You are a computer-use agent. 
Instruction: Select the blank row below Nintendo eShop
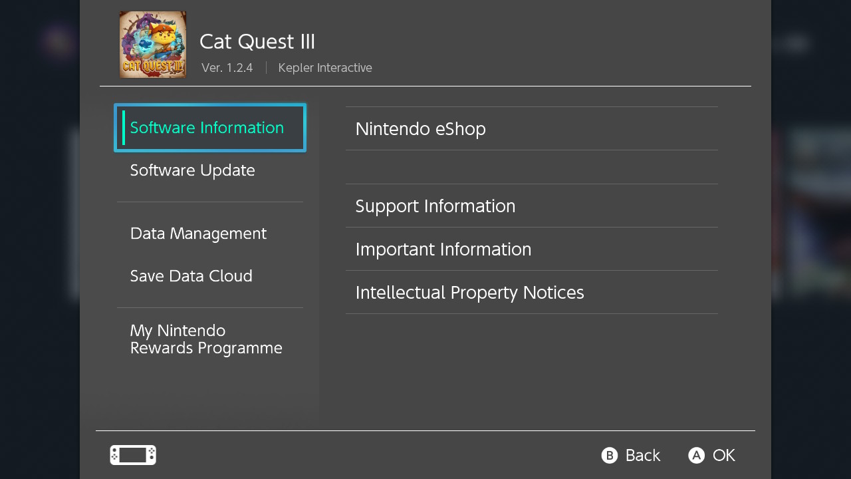tap(532, 167)
